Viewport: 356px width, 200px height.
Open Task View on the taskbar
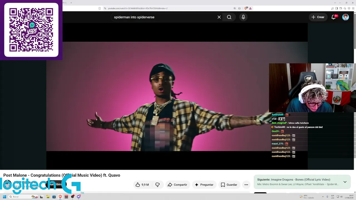[x=41, y=197]
